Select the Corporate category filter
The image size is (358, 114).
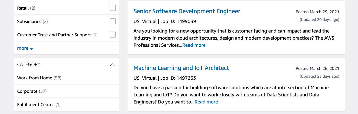click(x=32, y=91)
